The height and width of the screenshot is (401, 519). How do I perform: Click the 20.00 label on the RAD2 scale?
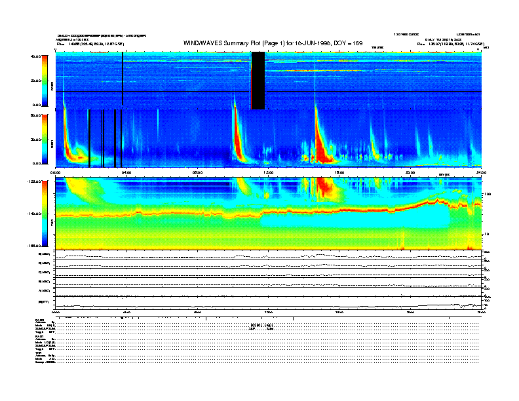pos(35,81)
